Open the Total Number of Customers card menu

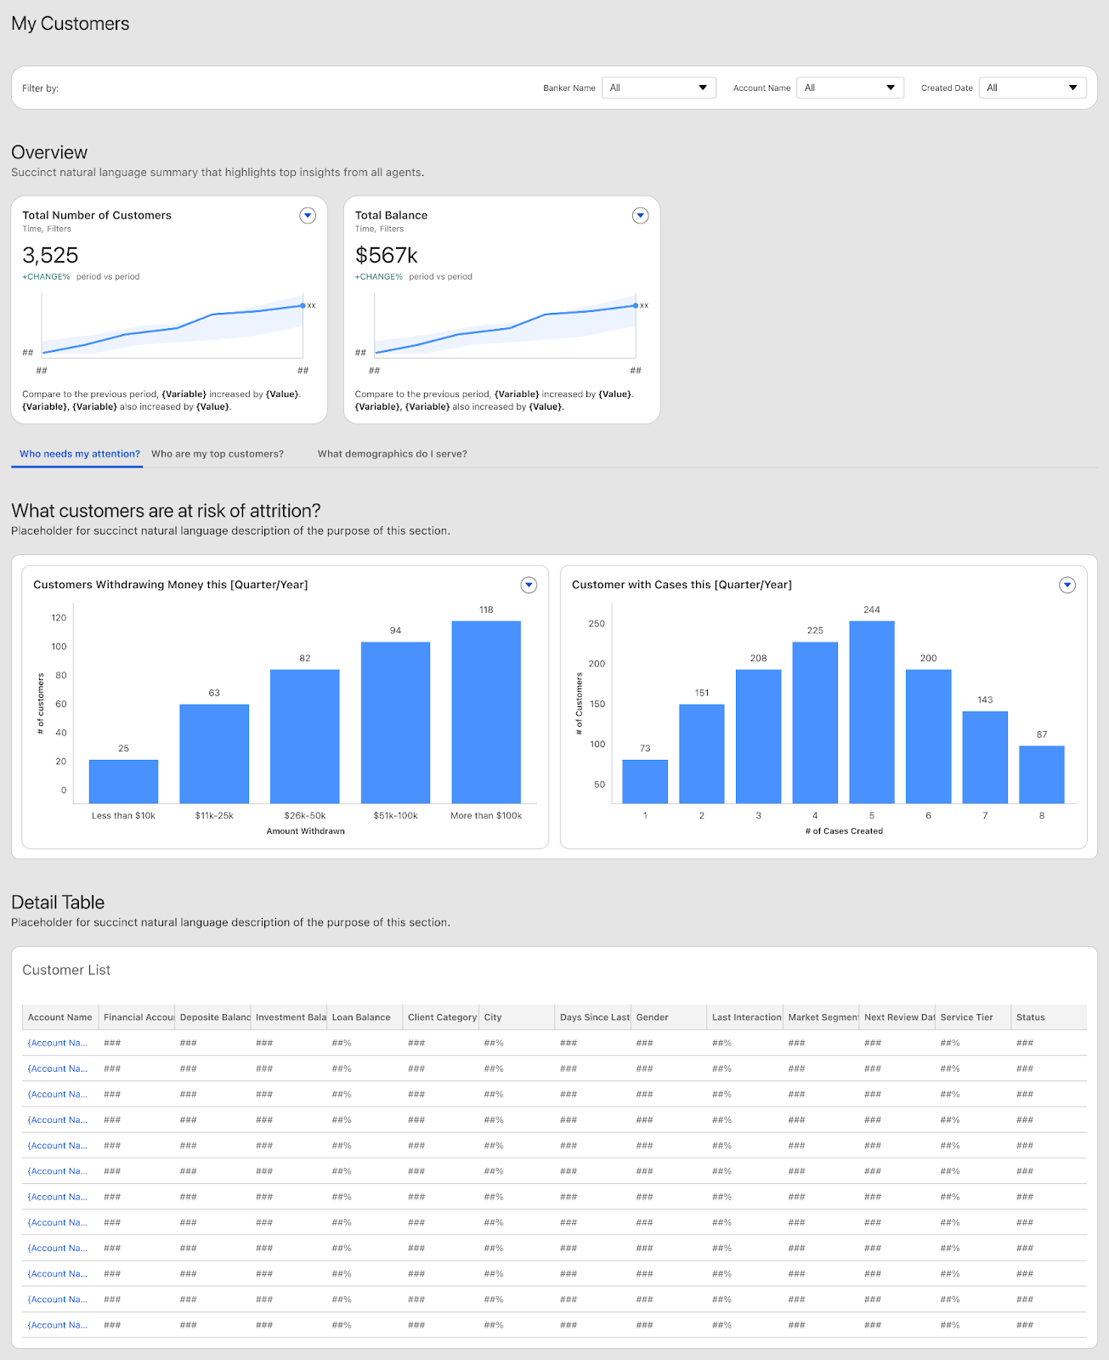coord(308,216)
